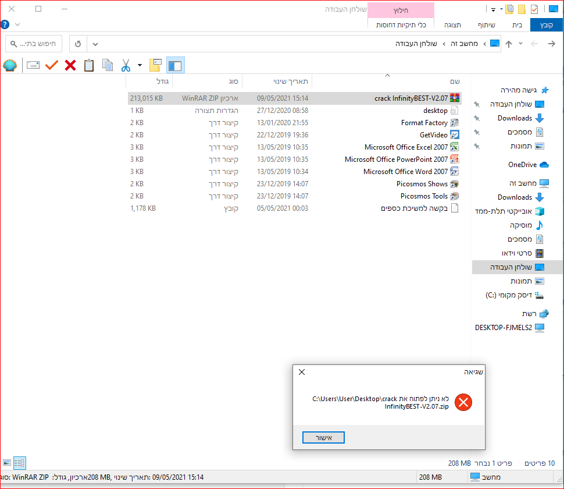The image size is (564, 489).
Task: Click the envelope email toolbar icon
Action: (33, 65)
